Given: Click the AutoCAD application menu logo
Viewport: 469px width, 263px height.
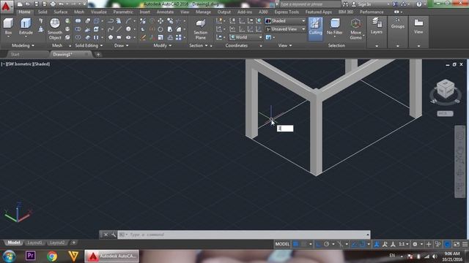Looking at the screenshot, I should tap(6, 7).
